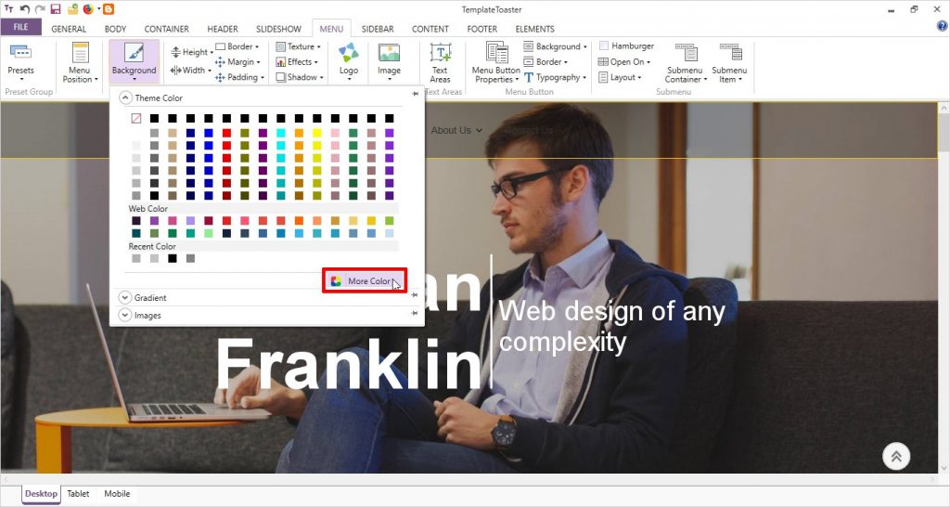Viewport: 950px width, 507px height.
Task: Open the Submenu Layout dropdown
Action: (620, 78)
